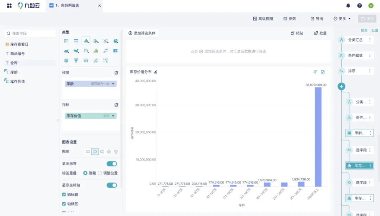Viewport: 380px width, 216px height.
Task: Toggle the 显示标签 switch off
Action: 112,164
